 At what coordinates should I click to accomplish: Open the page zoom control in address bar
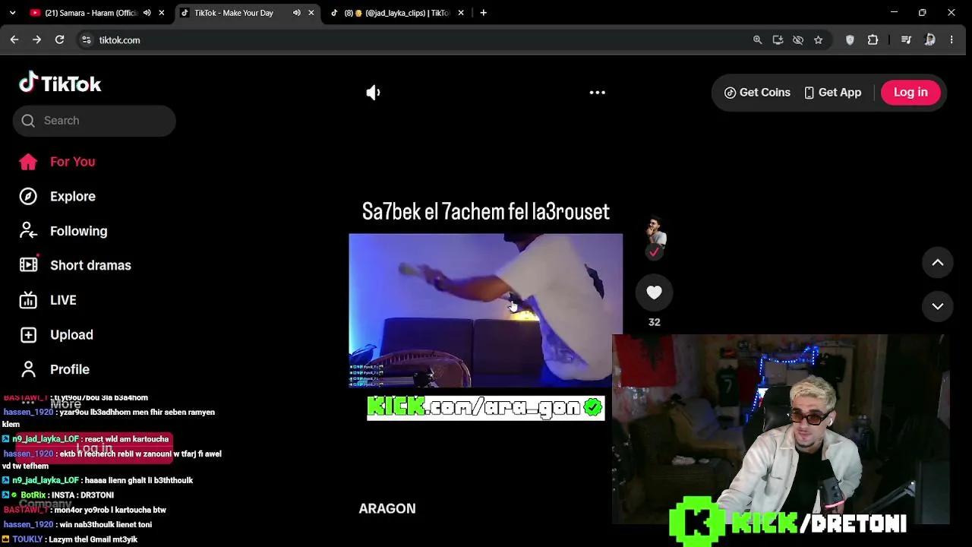[x=757, y=40]
